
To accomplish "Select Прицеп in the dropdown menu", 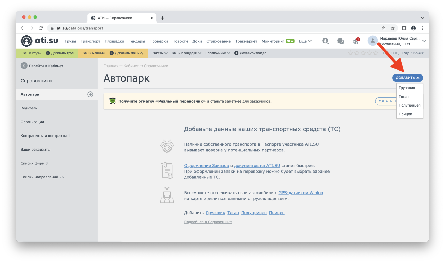I will click(410, 114).
